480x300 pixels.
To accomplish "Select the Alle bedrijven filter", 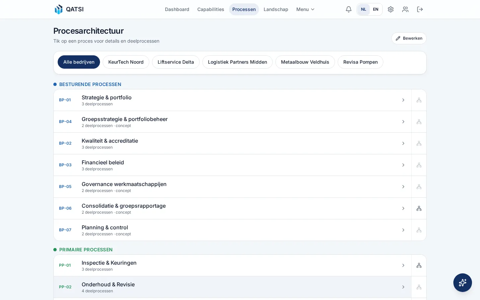I will point(79,62).
